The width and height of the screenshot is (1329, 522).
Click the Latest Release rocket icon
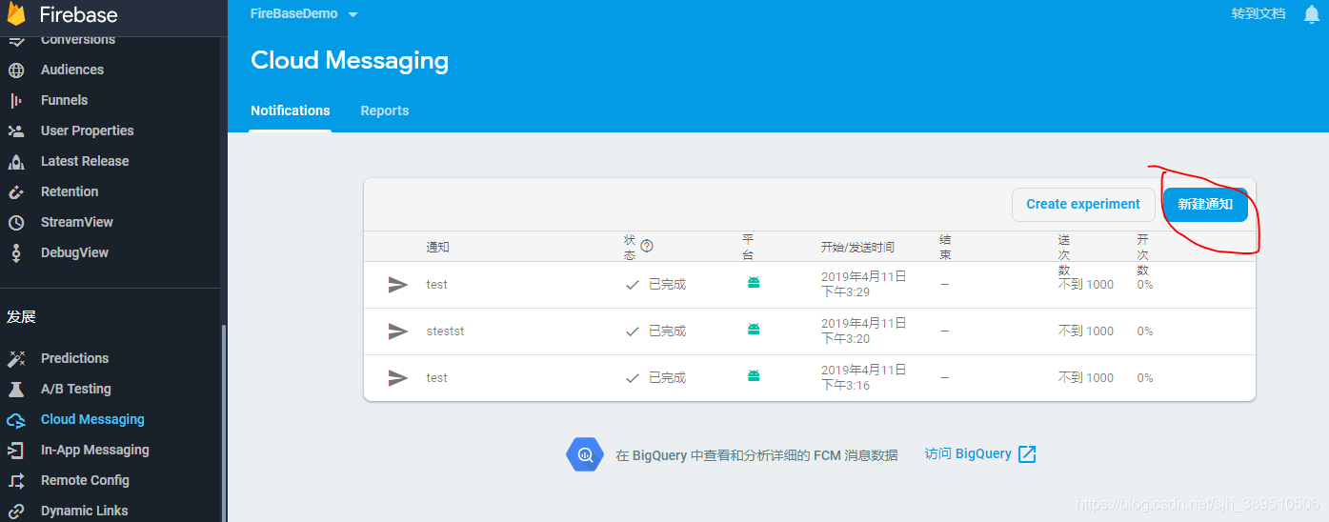pyautogui.click(x=16, y=161)
